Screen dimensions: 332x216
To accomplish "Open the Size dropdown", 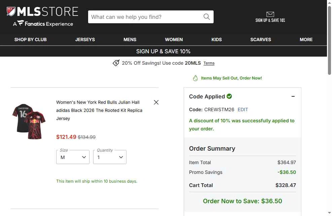I will click(x=73, y=157).
